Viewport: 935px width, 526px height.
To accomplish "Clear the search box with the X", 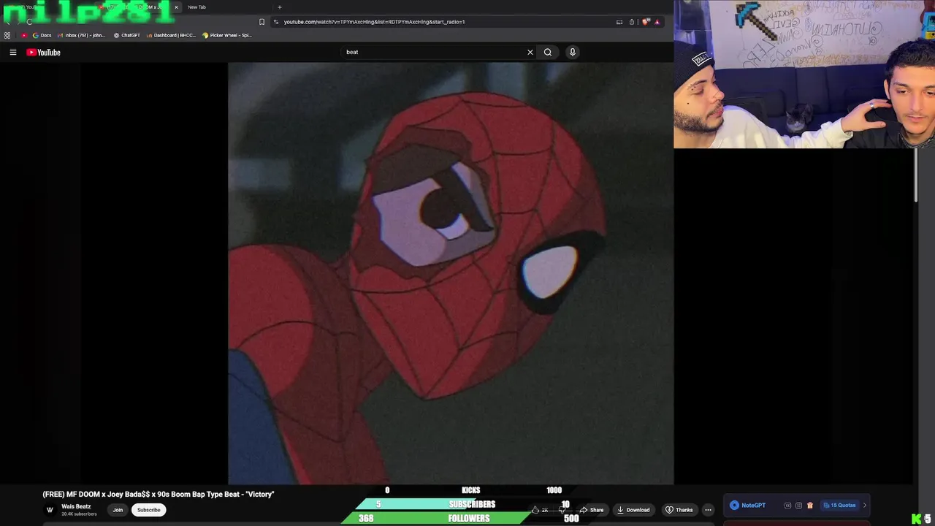I will tap(530, 52).
